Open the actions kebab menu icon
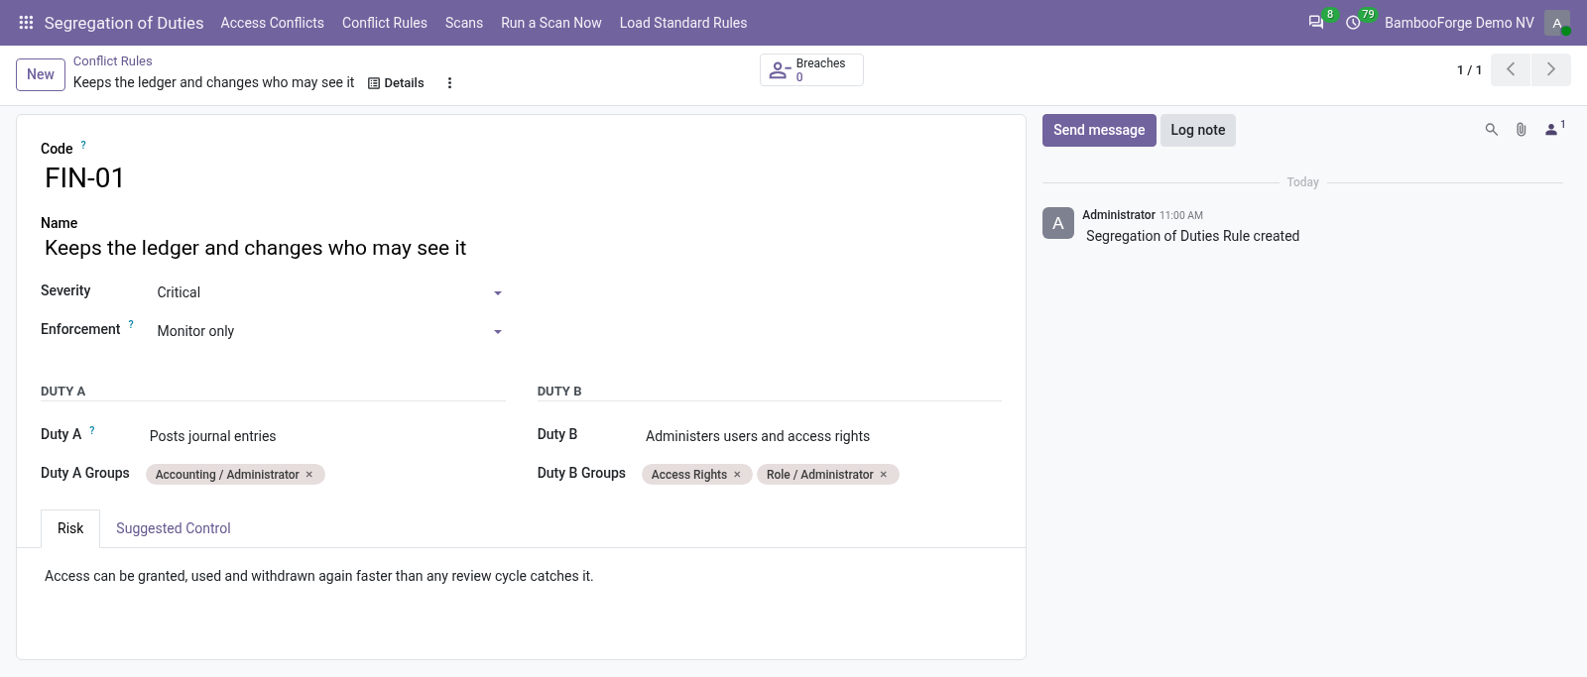This screenshot has width=1587, height=677. (449, 83)
